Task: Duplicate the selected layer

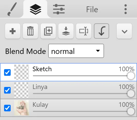Action: (x=48, y=31)
